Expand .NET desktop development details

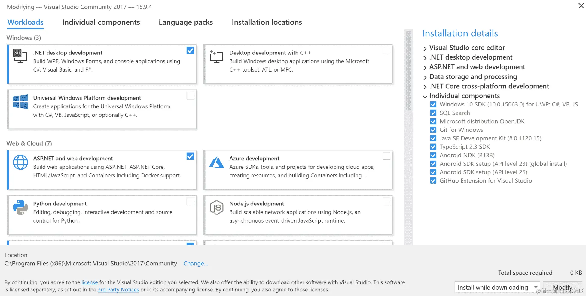pos(425,58)
